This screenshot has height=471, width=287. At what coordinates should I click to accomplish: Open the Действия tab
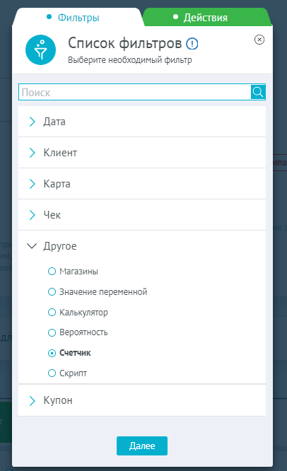206,18
